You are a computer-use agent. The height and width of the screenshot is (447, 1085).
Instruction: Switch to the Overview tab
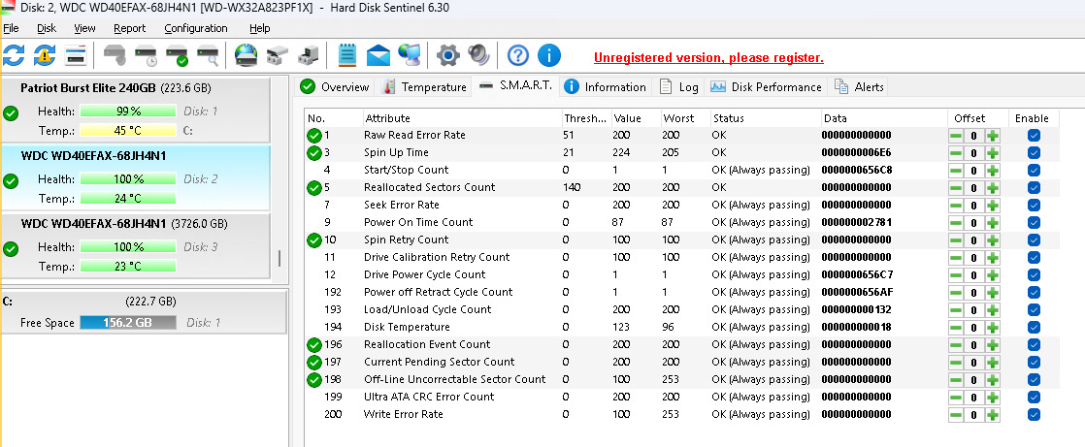(x=337, y=87)
